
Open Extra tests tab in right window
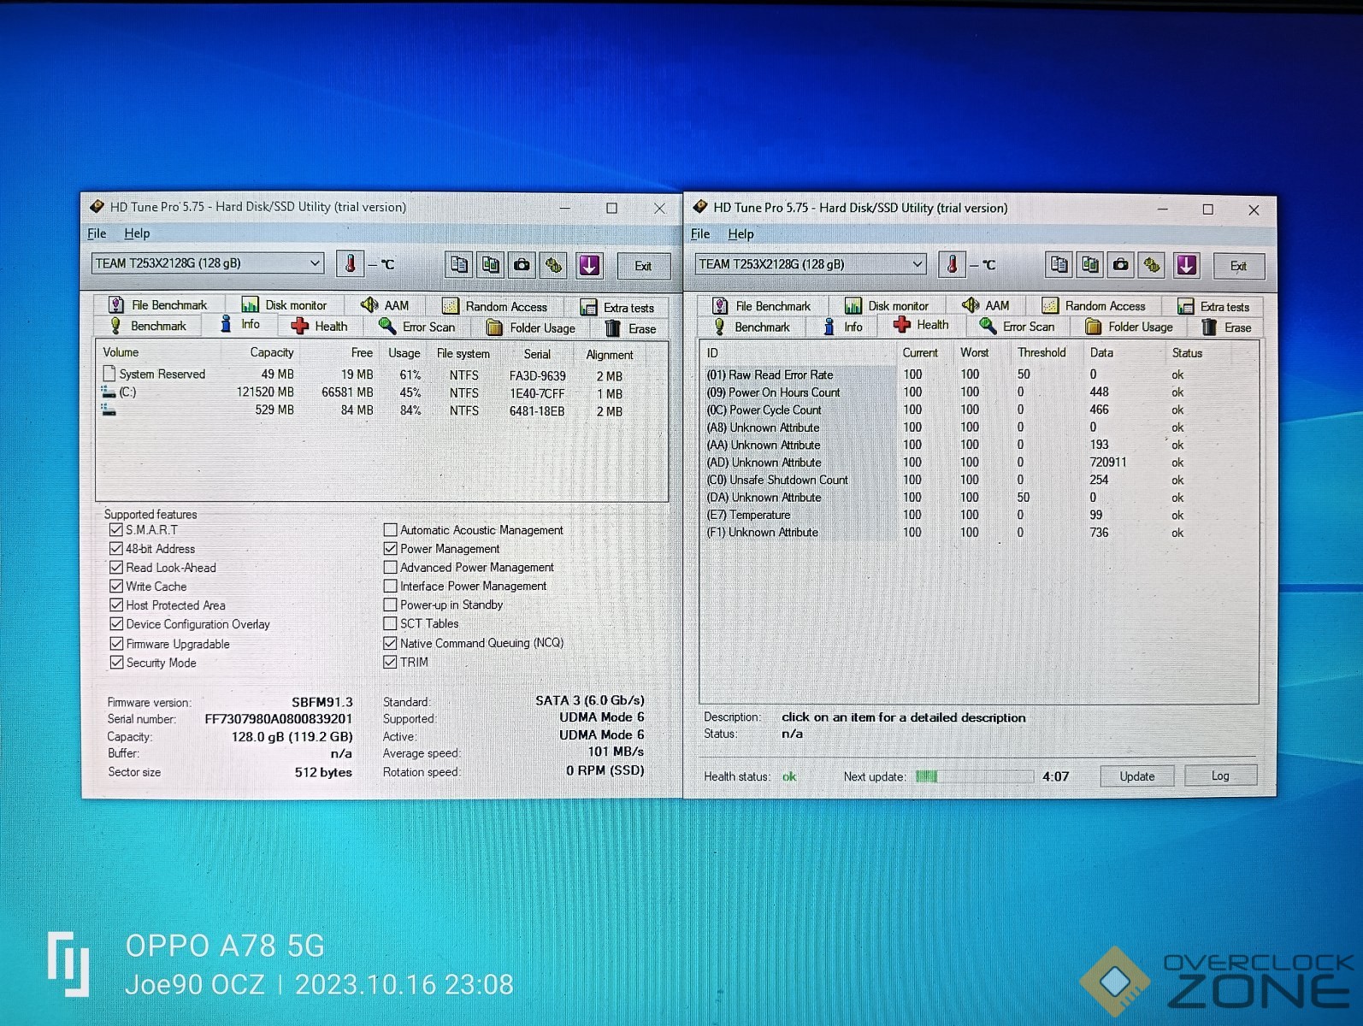tap(1214, 306)
